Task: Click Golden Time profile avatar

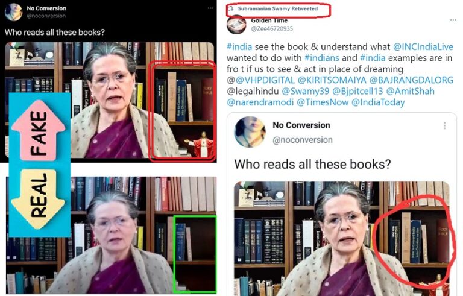Action: pyautogui.click(x=236, y=25)
